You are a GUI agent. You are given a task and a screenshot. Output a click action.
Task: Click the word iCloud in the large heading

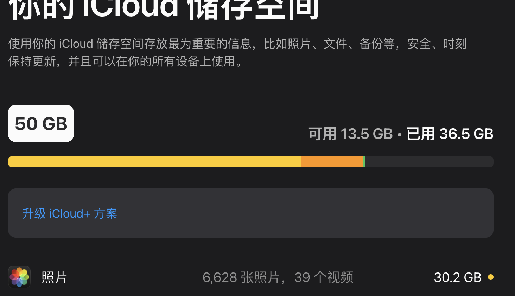(130, 9)
